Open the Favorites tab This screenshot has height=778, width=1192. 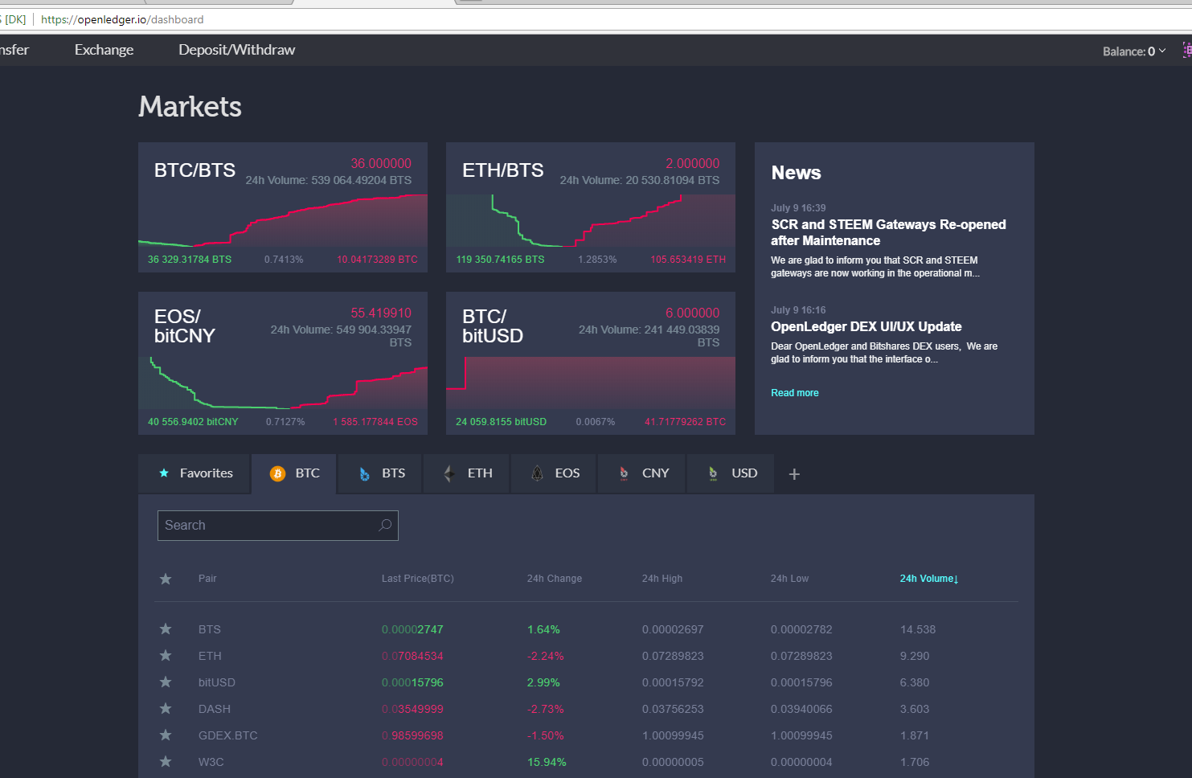coord(195,473)
